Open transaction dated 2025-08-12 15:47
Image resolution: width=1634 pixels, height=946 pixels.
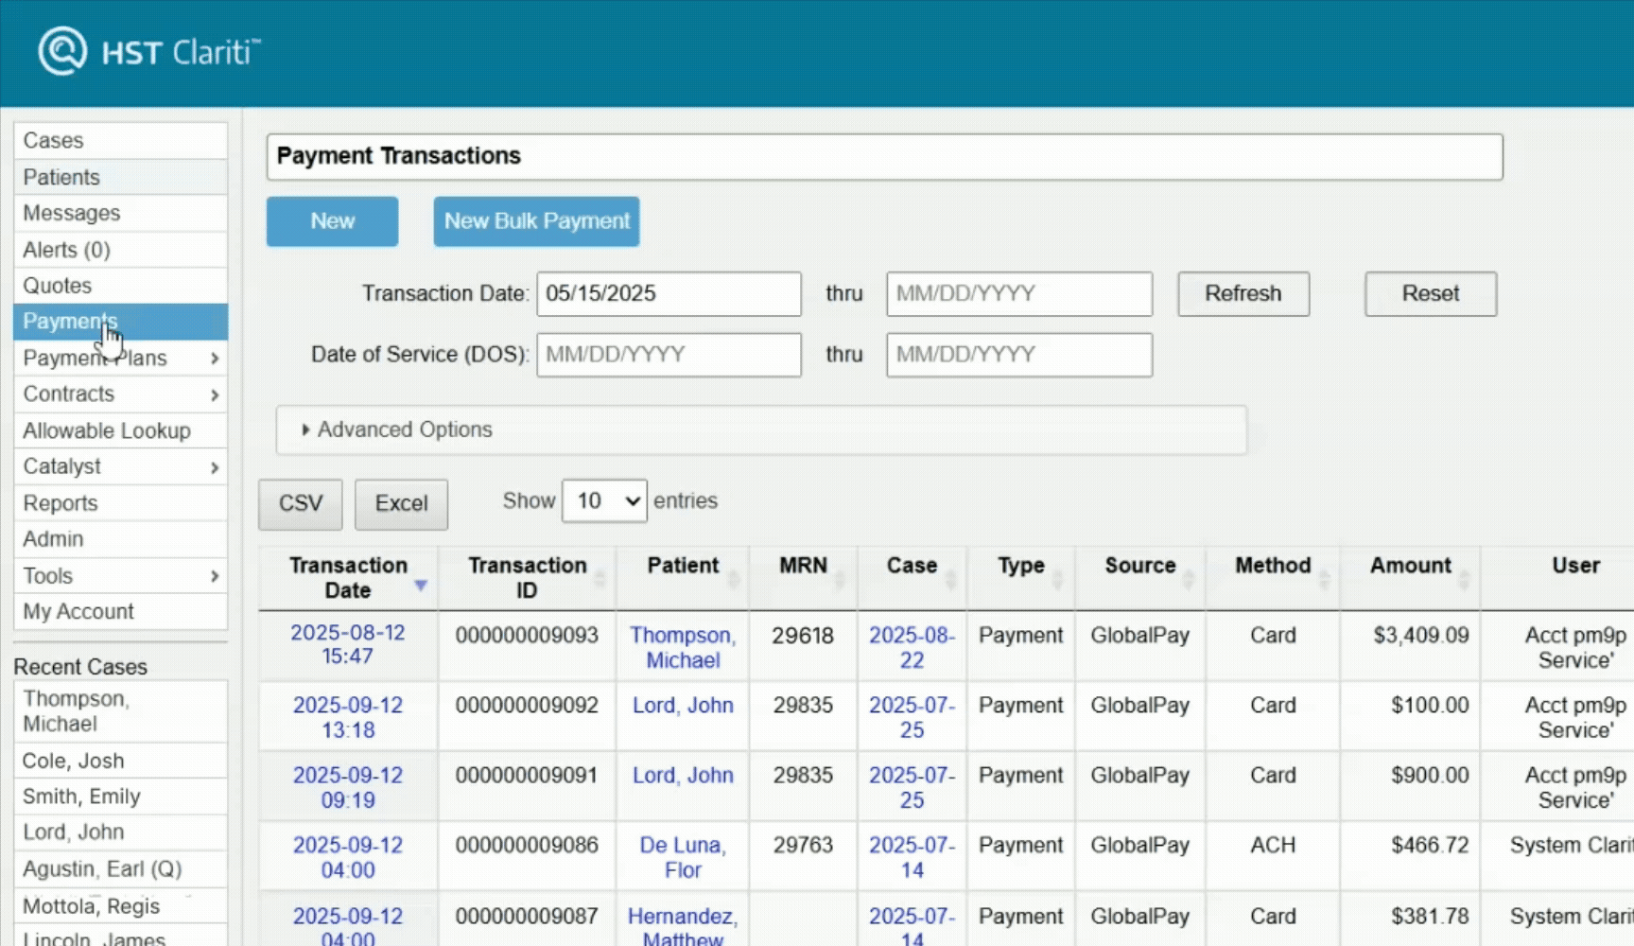point(347,644)
